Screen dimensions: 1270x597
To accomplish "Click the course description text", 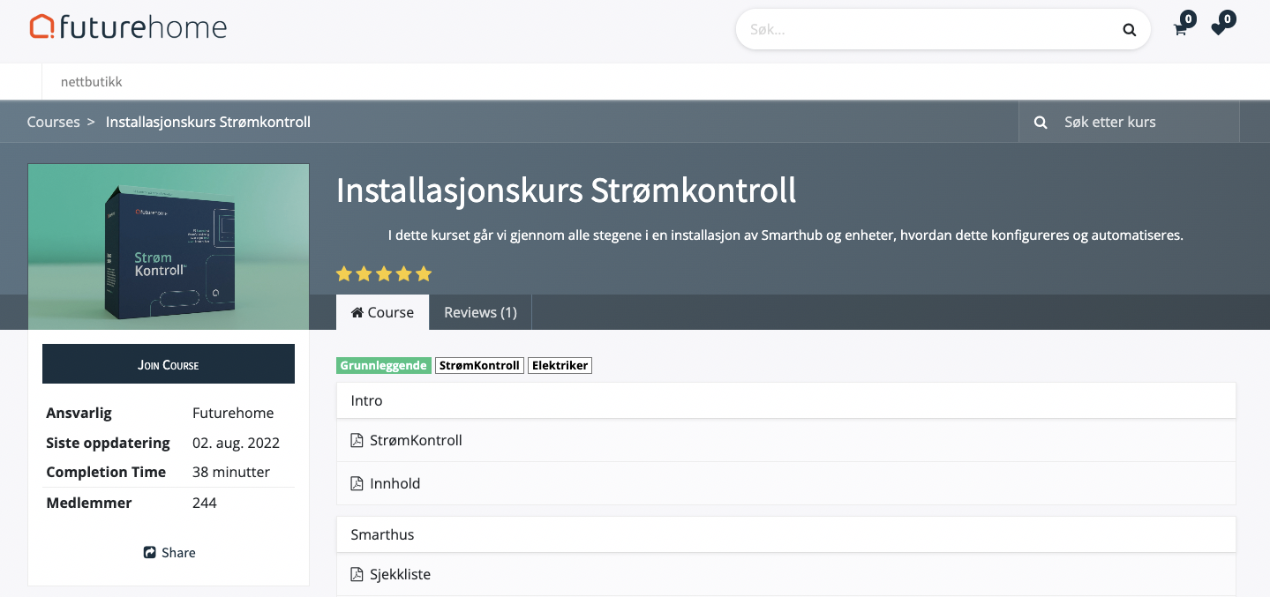I will click(785, 235).
